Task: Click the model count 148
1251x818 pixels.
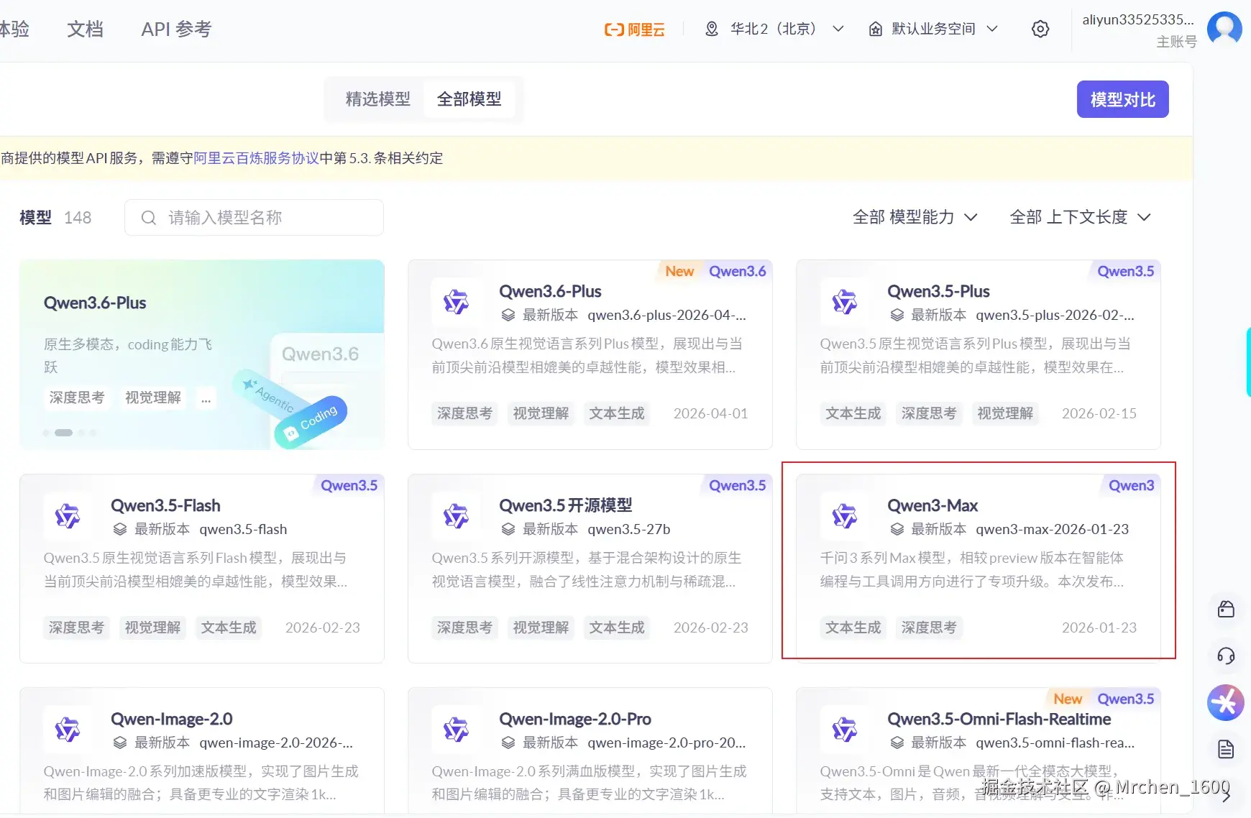Action: click(78, 218)
